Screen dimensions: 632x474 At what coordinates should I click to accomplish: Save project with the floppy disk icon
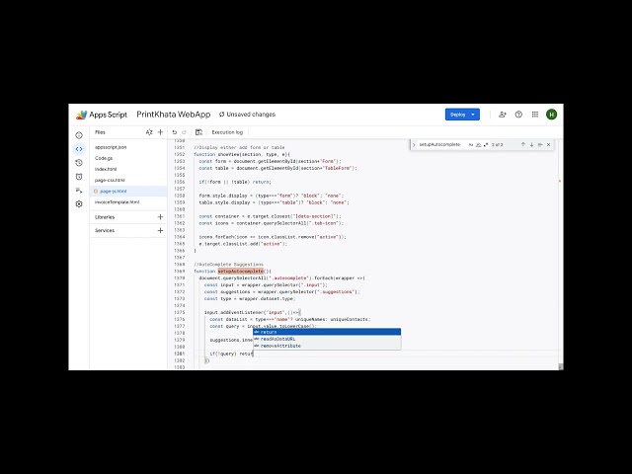coord(198,132)
